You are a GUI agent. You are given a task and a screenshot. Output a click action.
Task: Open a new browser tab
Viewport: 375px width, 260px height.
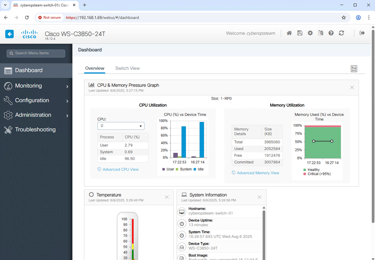pos(85,5)
